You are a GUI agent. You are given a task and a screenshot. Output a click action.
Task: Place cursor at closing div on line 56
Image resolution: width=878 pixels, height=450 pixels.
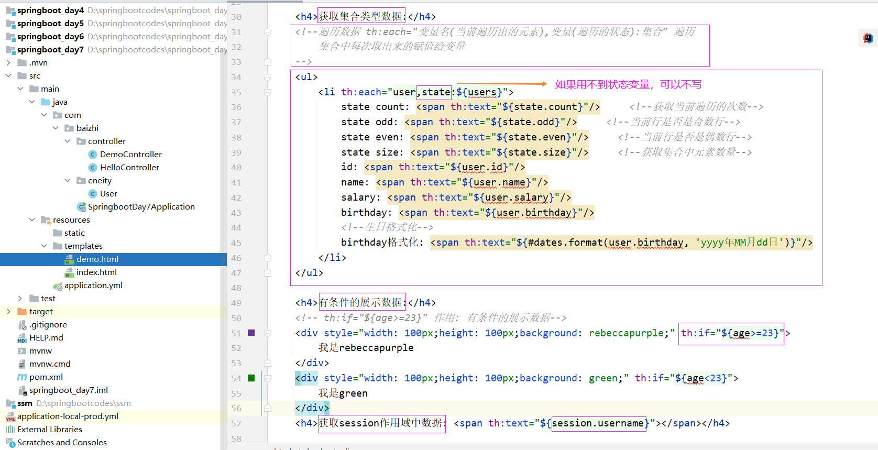(x=312, y=408)
